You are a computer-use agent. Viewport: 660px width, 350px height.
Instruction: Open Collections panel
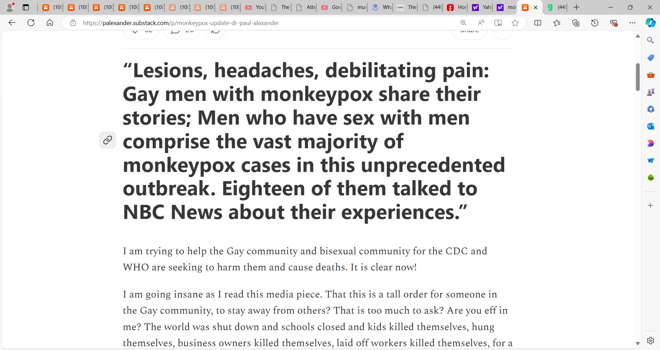pos(576,23)
